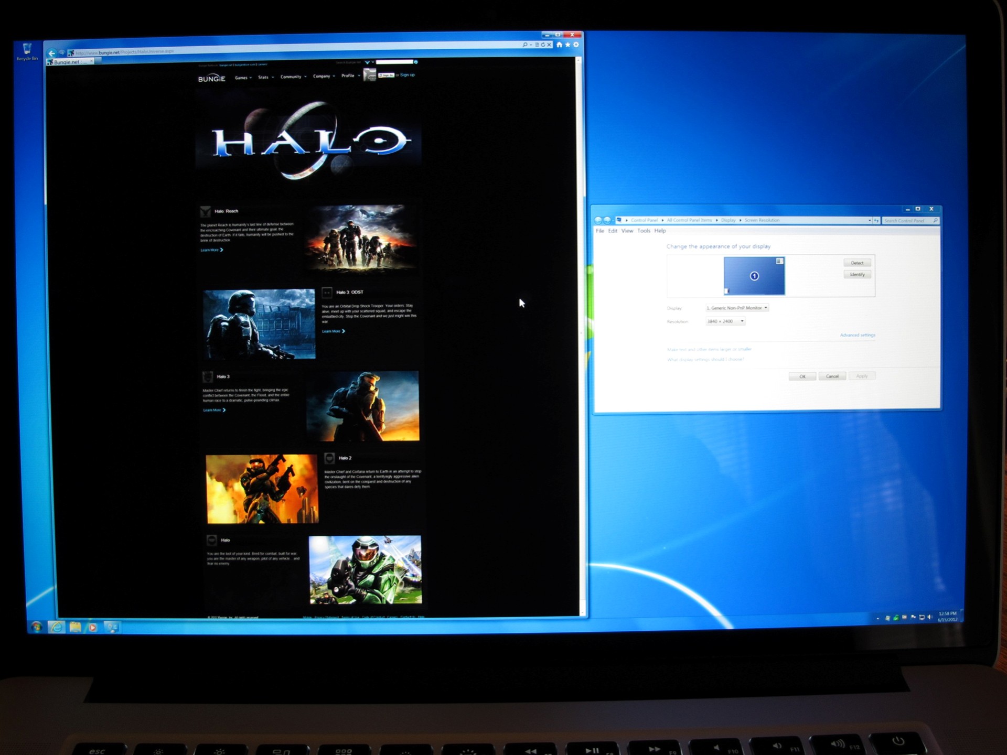
Task: Click OK in Screen Resolution
Action: click(x=802, y=376)
